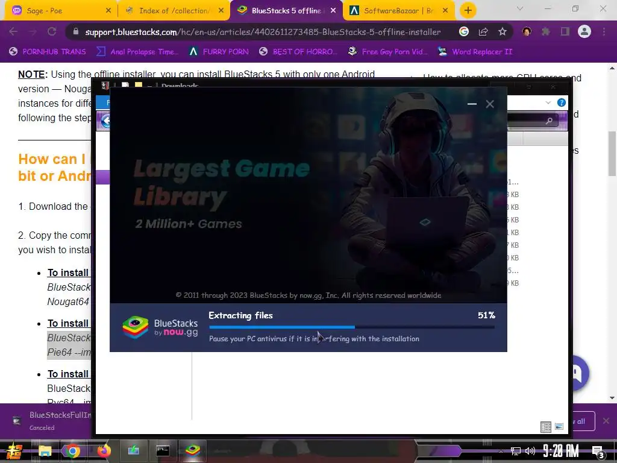Screen dimensions: 617x463
Task: Open the notification center icon
Action: [x=598, y=452]
